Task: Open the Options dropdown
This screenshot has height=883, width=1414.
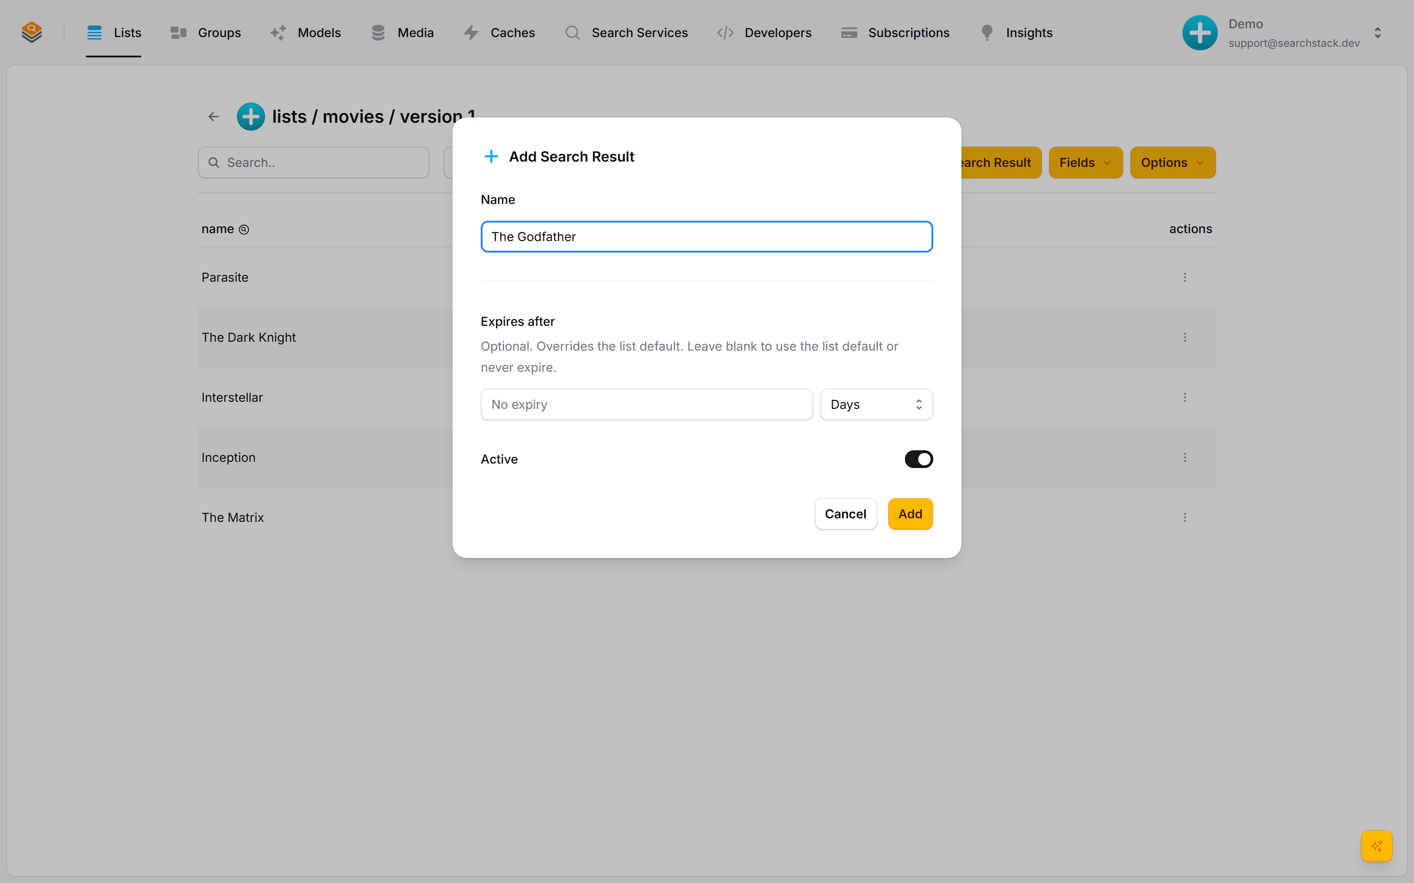Action: tap(1172, 162)
